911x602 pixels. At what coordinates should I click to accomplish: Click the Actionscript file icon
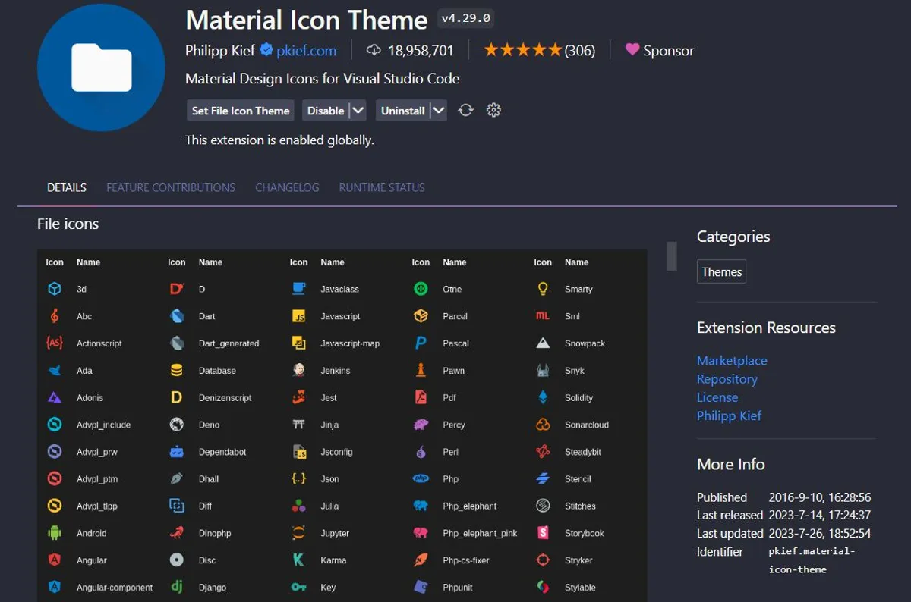point(55,343)
